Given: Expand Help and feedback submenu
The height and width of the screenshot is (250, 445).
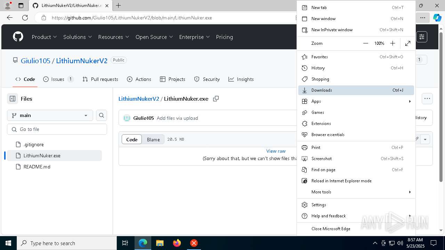Looking at the screenshot, I should (x=356, y=216).
